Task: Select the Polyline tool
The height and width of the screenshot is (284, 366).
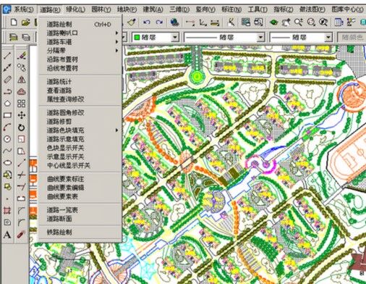Action: pos(7,91)
